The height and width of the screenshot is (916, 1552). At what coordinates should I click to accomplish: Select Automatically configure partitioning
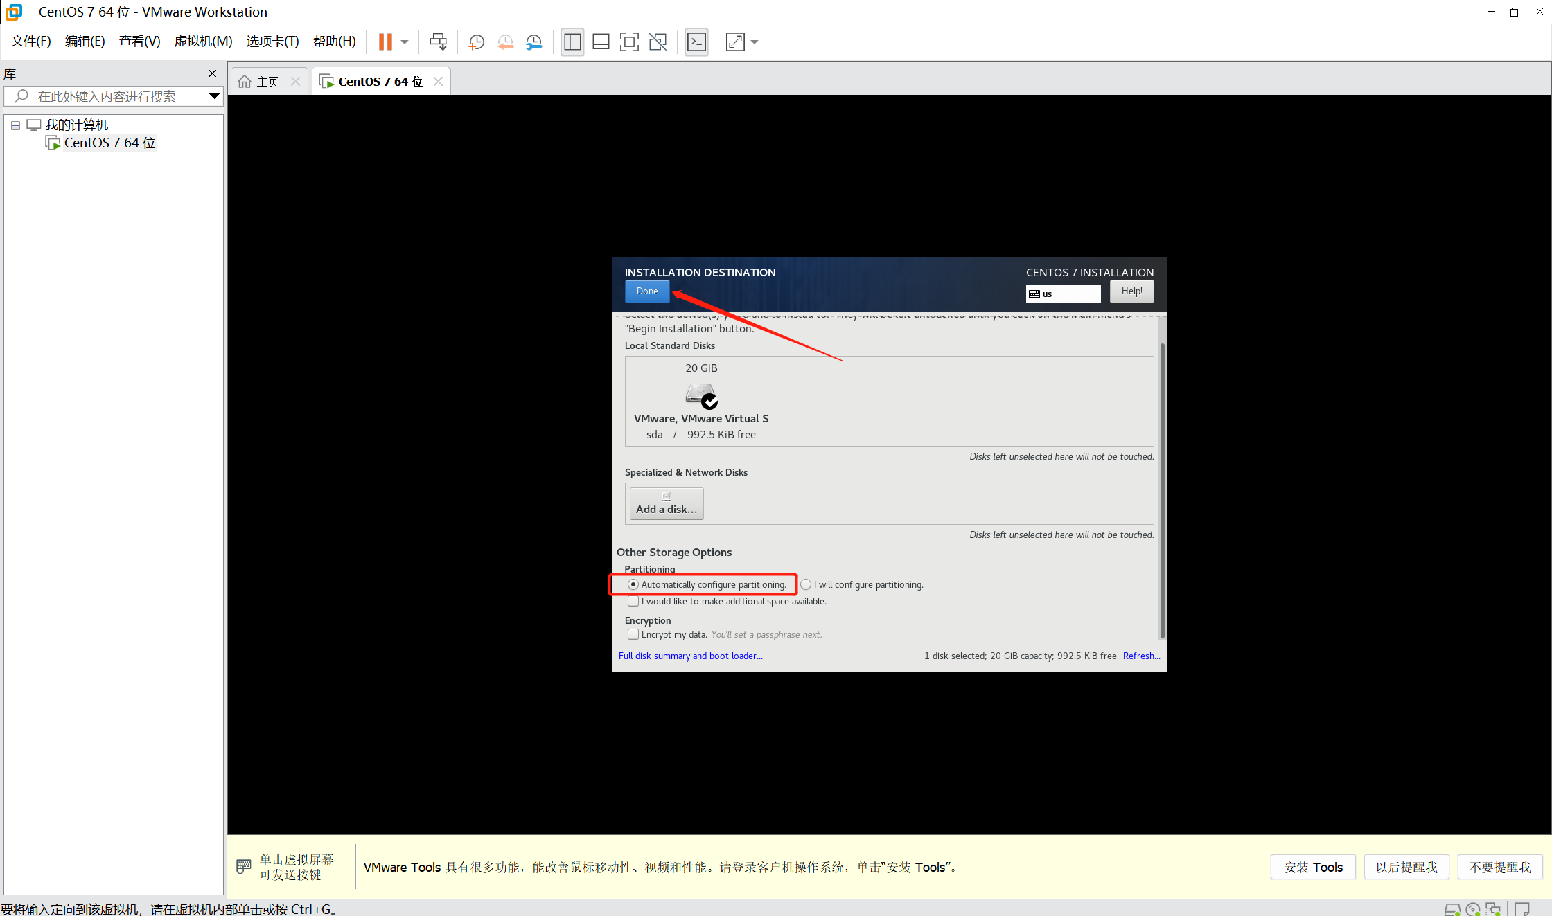coord(633,584)
